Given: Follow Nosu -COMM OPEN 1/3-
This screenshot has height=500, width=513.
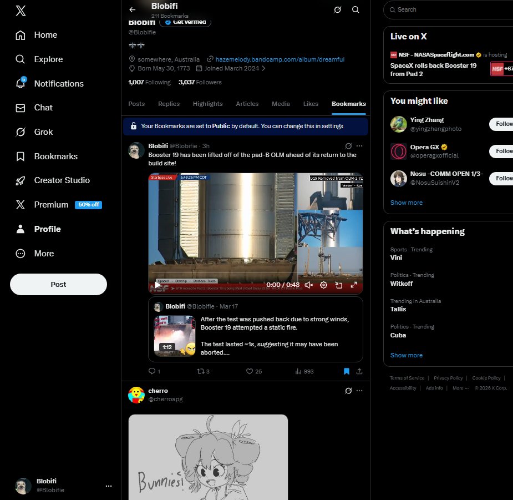Looking at the screenshot, I should (502, 179).
